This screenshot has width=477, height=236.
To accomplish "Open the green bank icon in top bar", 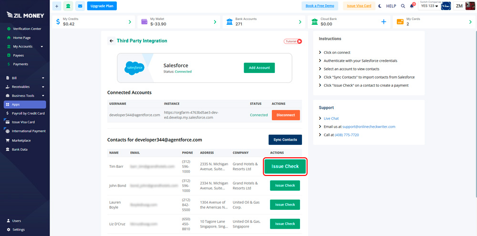I will tap(68, 6).
